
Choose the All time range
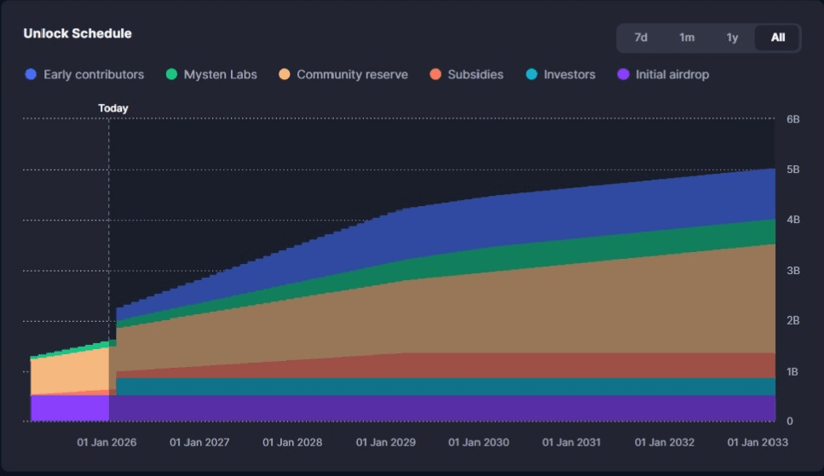click(x=778, y=37)
